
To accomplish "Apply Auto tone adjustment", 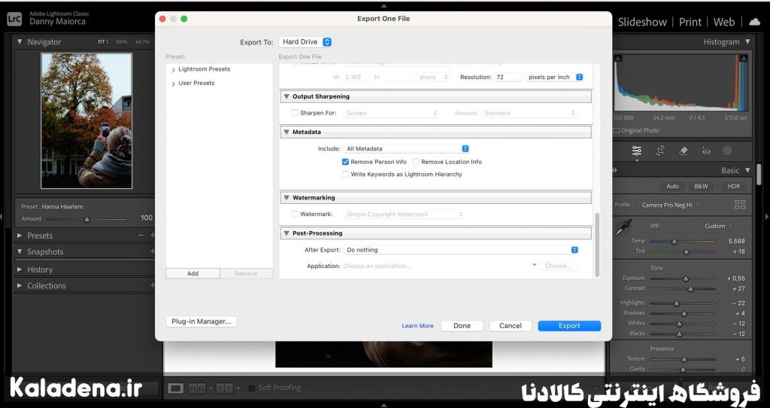I will 672,186.
